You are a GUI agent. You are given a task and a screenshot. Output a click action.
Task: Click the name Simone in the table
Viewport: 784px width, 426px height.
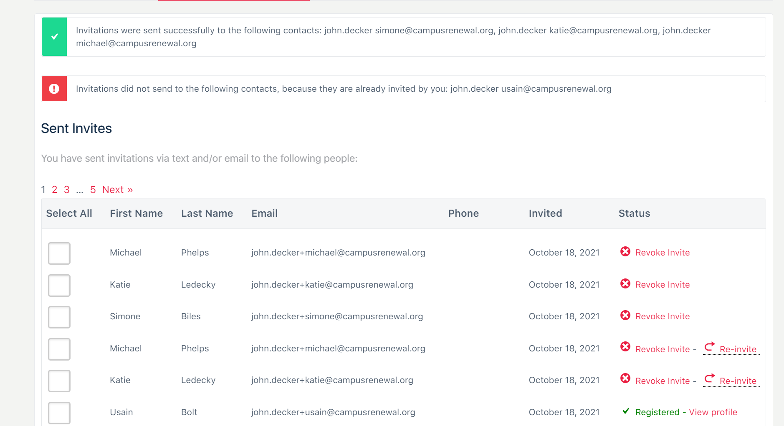(125, 316)
